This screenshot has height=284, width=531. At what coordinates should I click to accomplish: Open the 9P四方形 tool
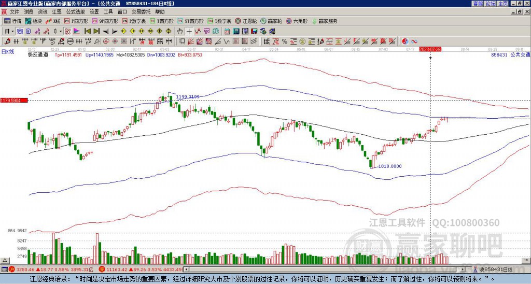[105, 21]
